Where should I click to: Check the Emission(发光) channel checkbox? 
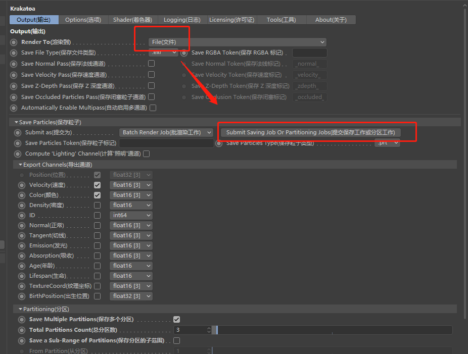[98, 246]
